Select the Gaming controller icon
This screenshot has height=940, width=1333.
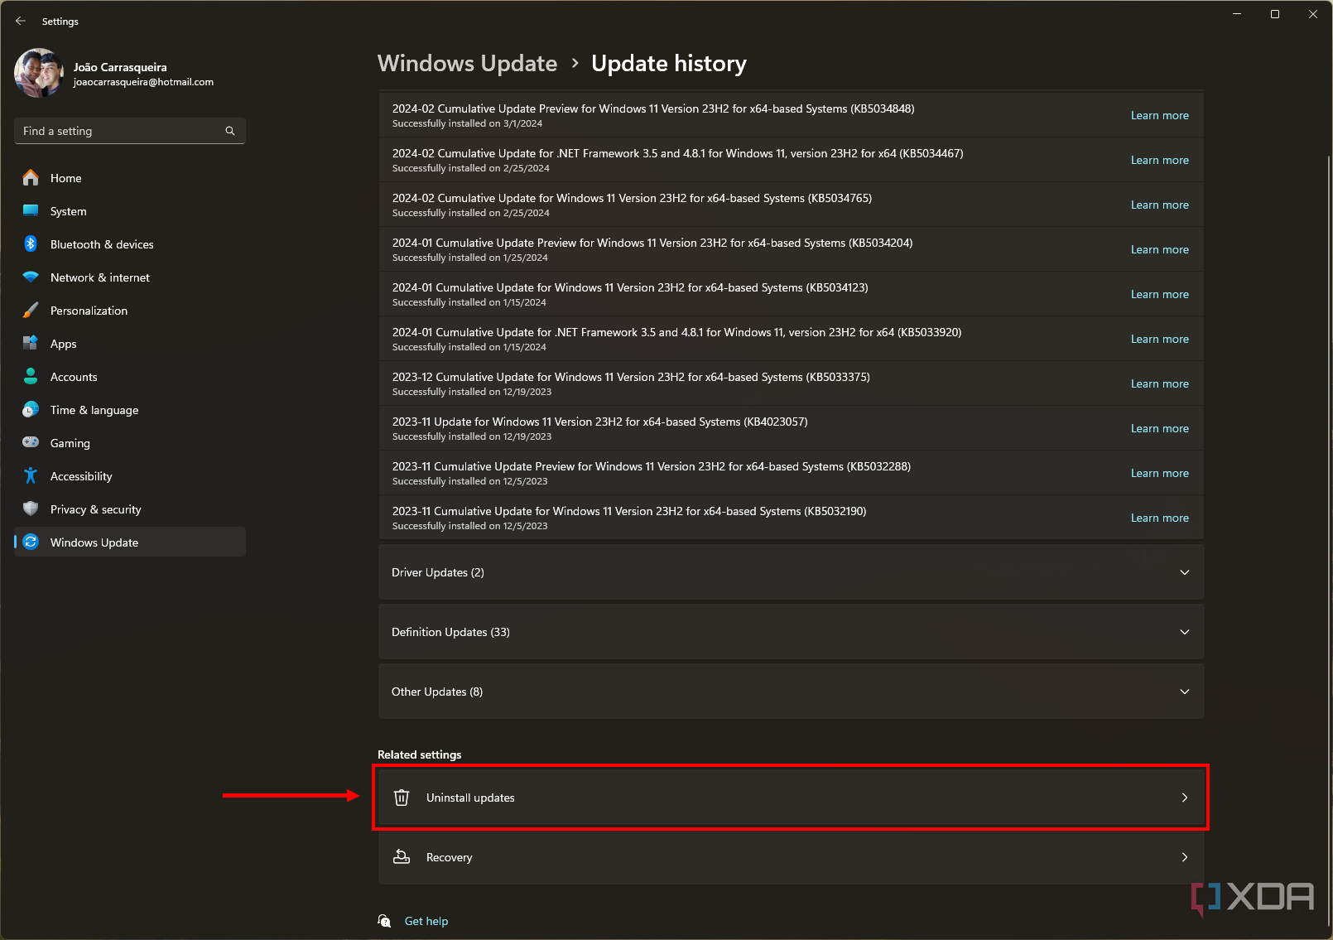31,442
